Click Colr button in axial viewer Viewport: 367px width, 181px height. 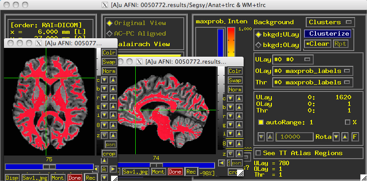[x=109, y=52]
